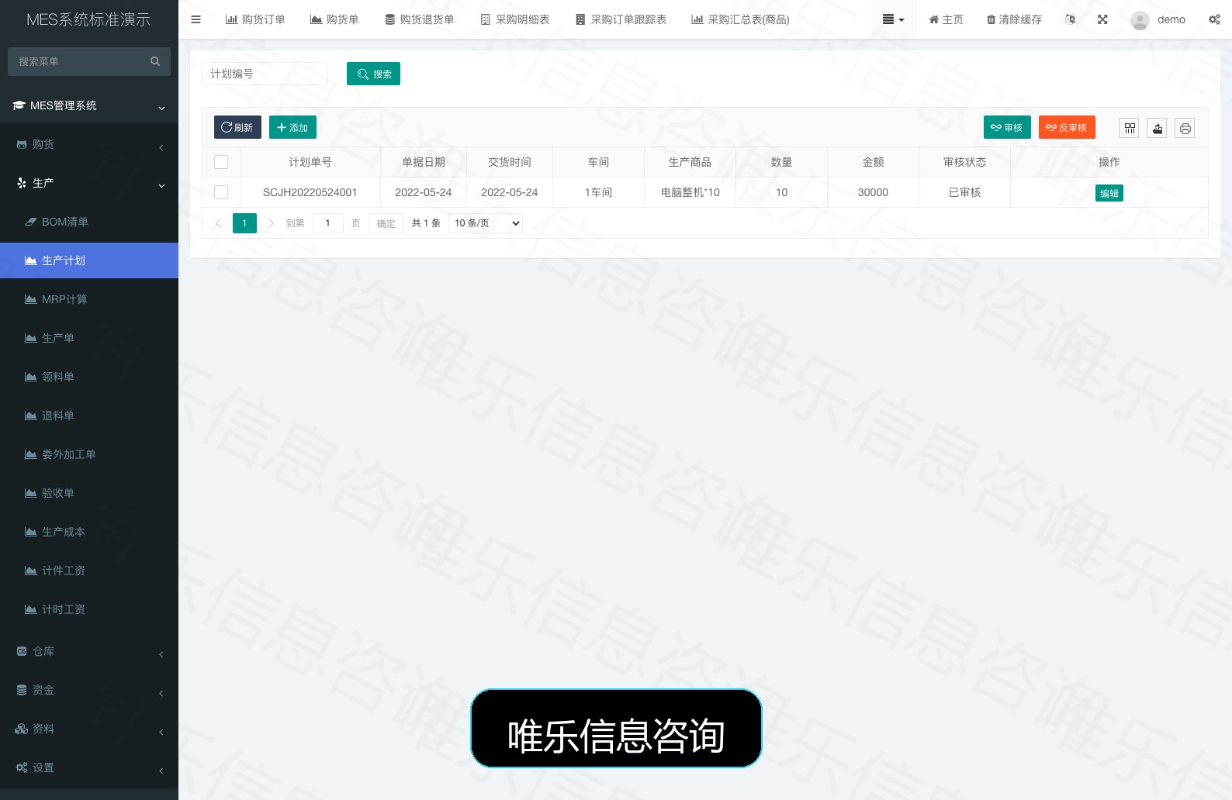Expand the 资金 sidebar menu
This screenshot has height=800, width=1232.
[x=89, y=690]
